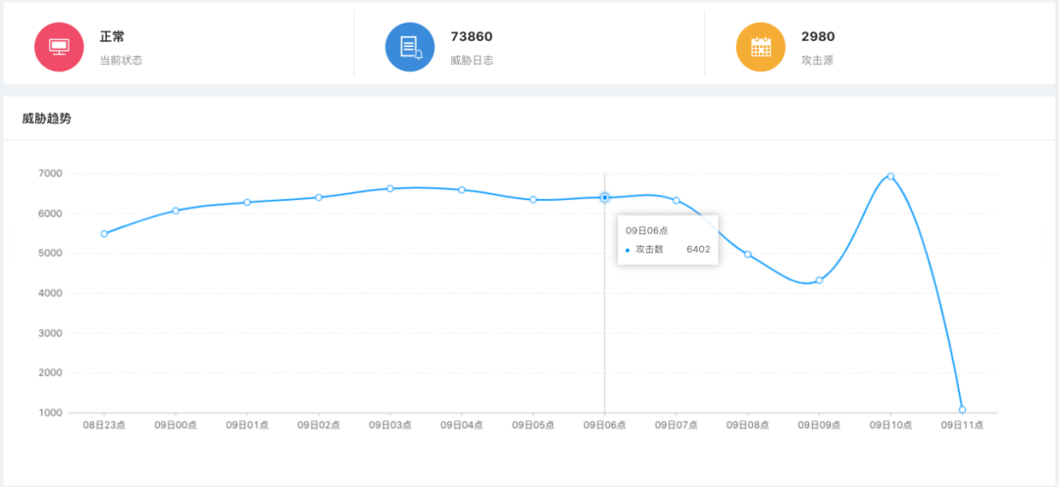
Task: Click the lowest data point at 09日11点
Action: point(963,410)
